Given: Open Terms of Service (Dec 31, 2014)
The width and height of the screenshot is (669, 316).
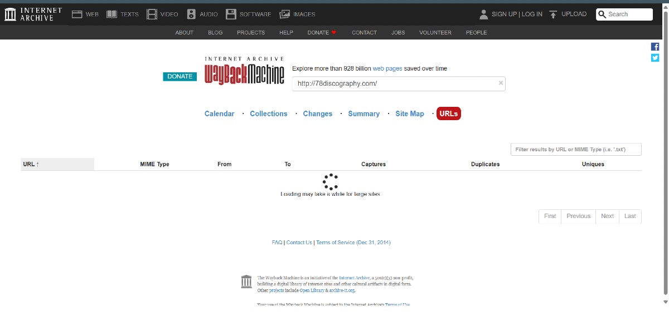Looking at the screenshot, I should [x=353, y=243].
